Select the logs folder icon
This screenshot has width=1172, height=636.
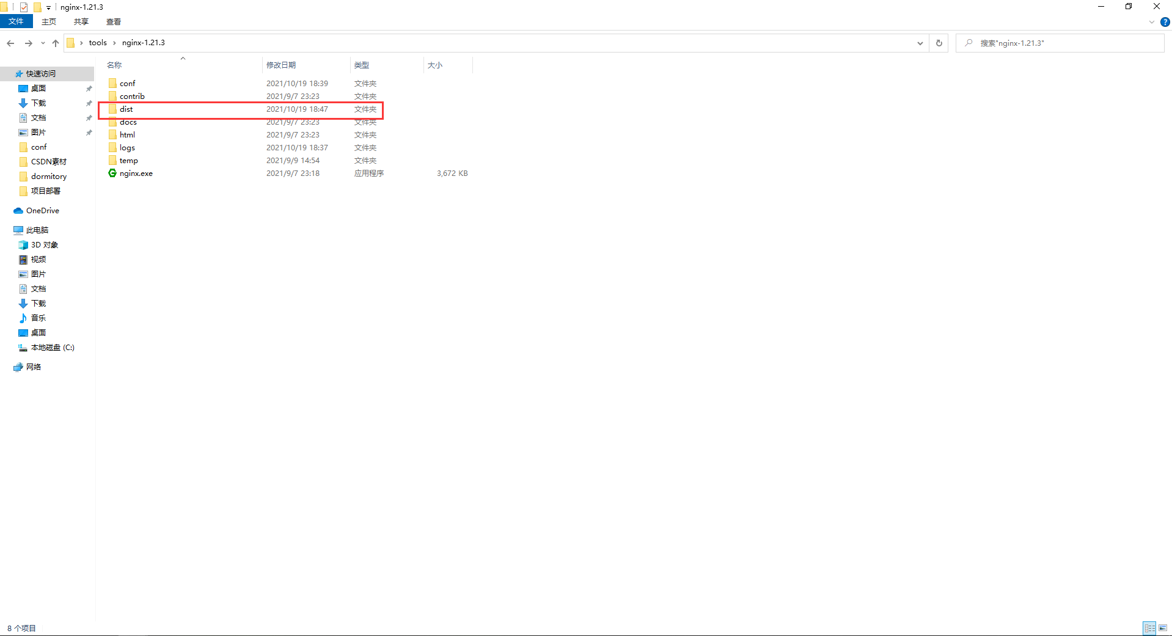tap(112, 147)
